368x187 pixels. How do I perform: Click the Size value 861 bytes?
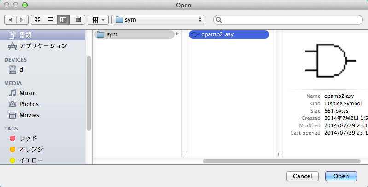pos(336,111)
